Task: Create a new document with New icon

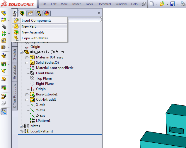Action: tap(151, 4)
